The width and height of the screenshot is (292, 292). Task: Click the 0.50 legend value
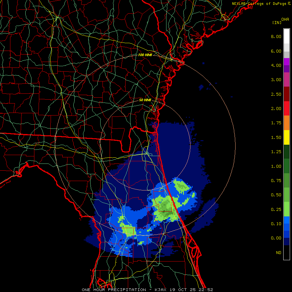(x=276, y=195)
